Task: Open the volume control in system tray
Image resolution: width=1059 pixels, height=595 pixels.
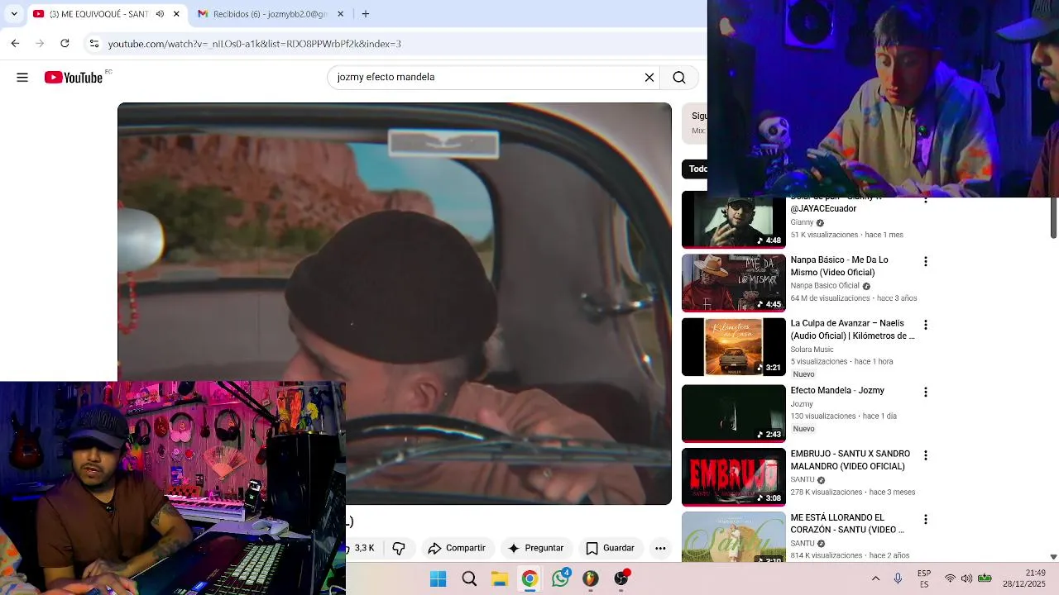Action: click(x=967, y=579)
